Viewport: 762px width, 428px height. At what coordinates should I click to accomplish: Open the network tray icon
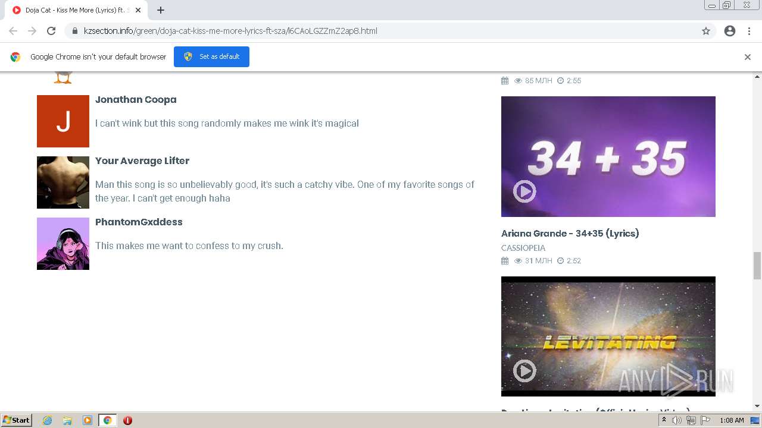(691, 420)
